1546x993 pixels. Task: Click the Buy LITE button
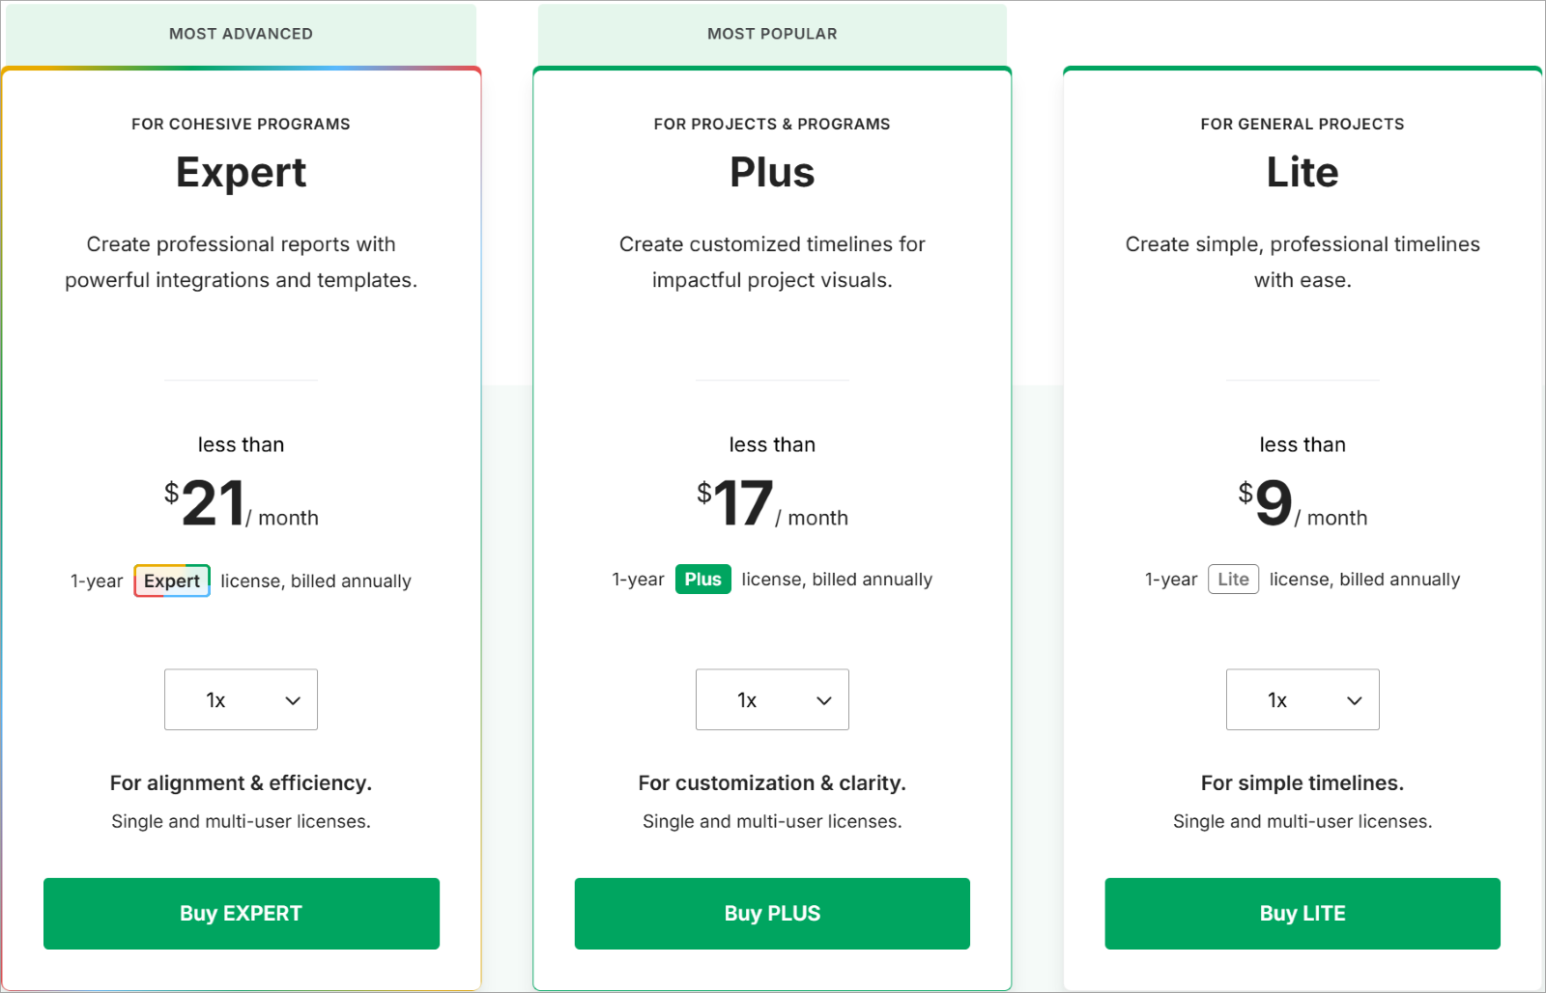point(1302,913)
